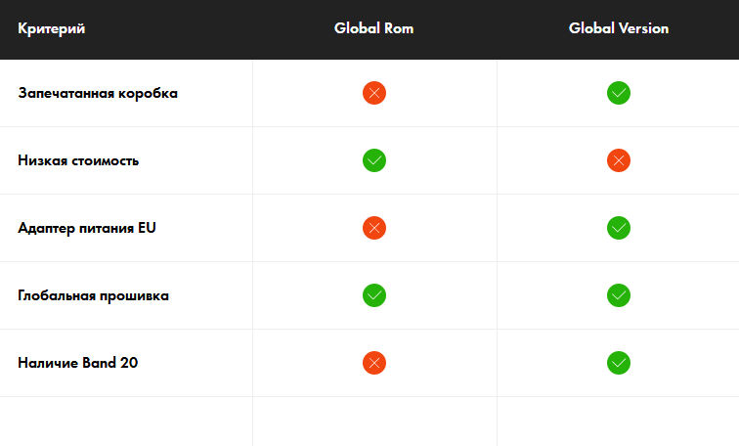Select the Global Rom column header
The width and height of the screenshot is (739, 446).
373,28
